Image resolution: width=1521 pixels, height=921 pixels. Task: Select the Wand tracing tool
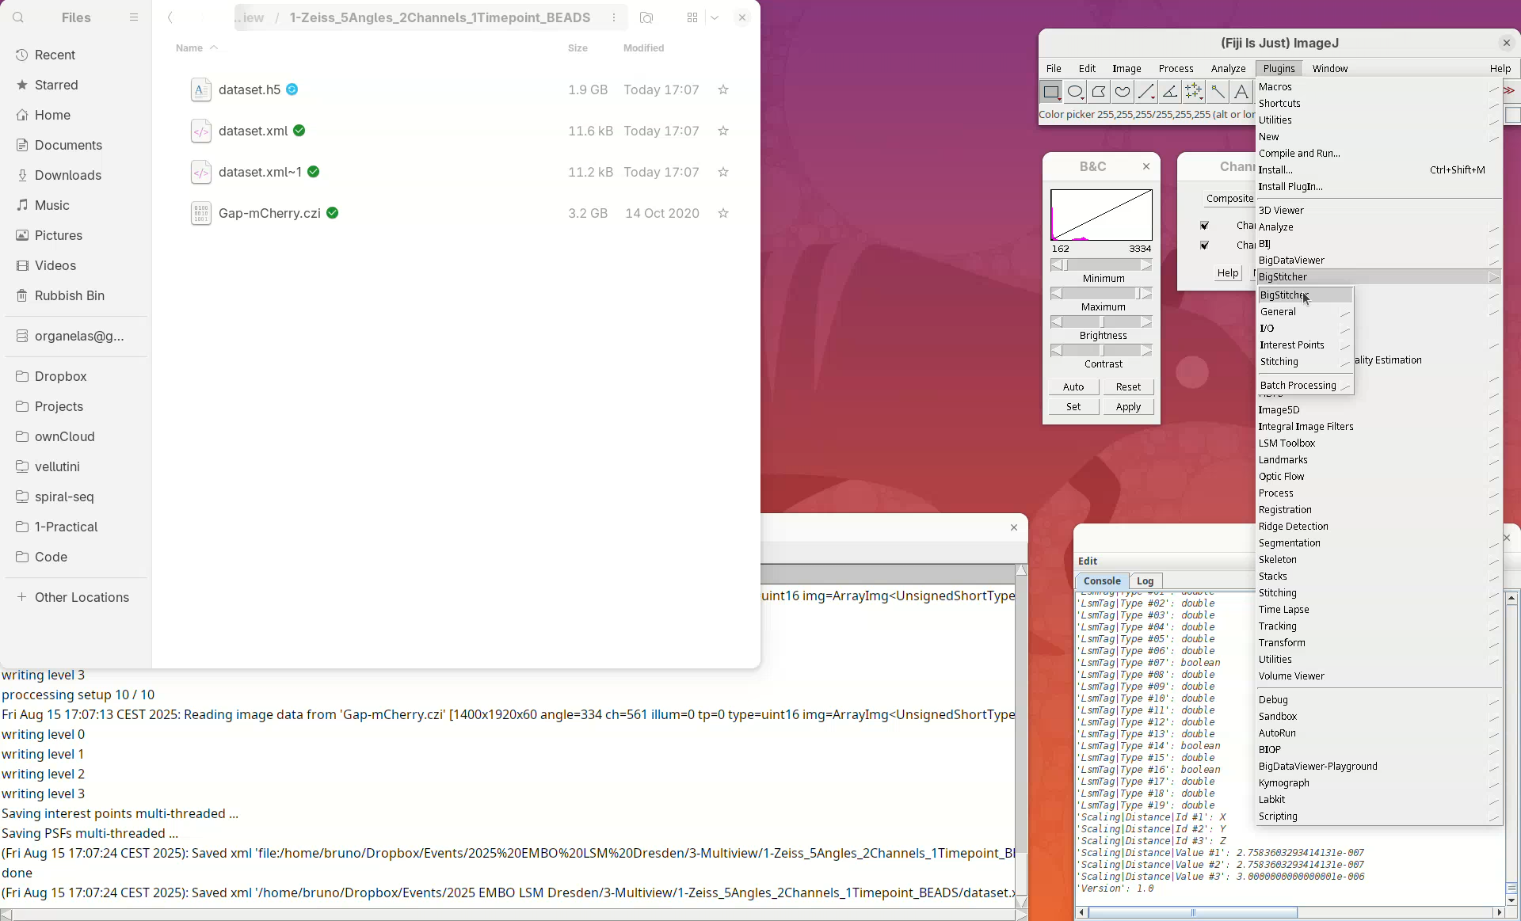coord(1218,92)
